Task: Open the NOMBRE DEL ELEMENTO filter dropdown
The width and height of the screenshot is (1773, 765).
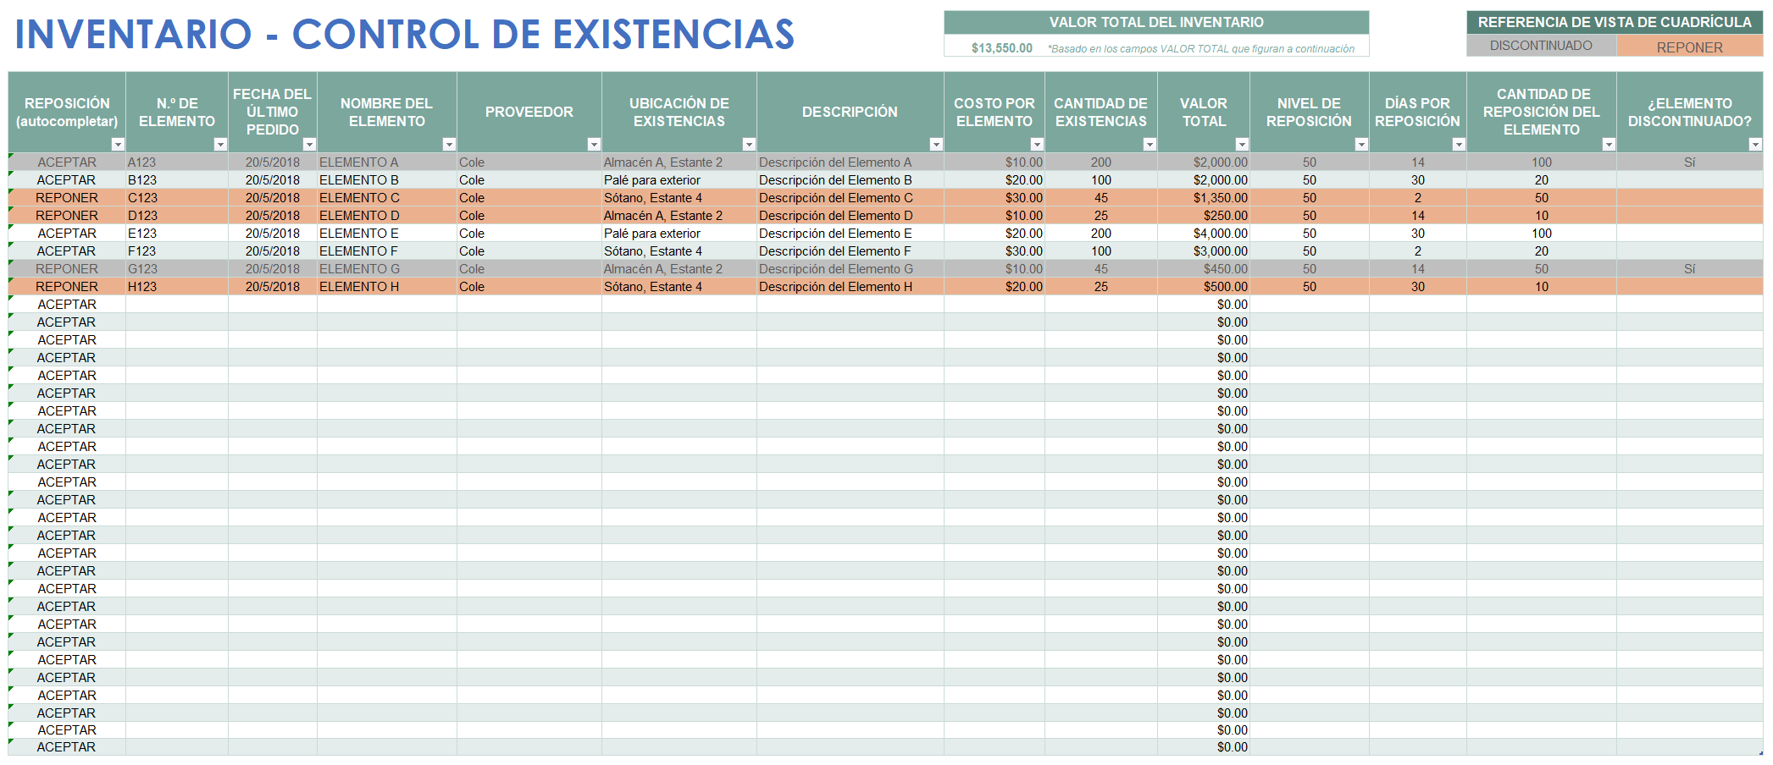Action: (x=449, y=145)
